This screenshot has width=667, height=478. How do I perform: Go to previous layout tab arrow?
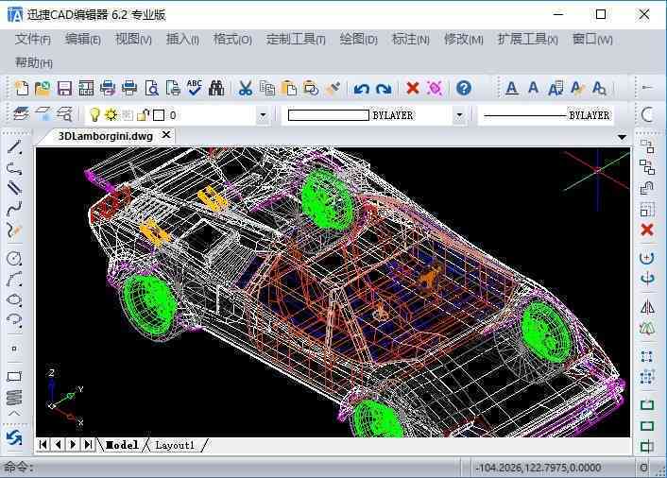coord(58,445)
